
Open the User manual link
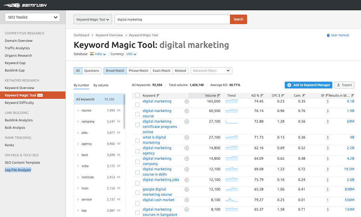338,35
